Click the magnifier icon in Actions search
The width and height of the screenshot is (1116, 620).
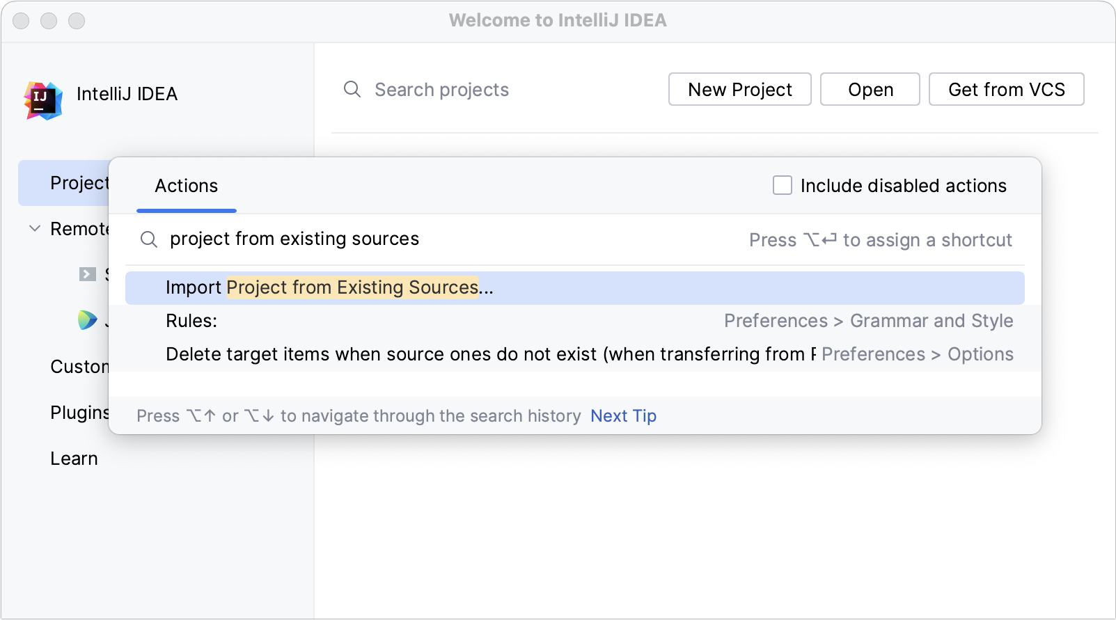pos(149,239)
